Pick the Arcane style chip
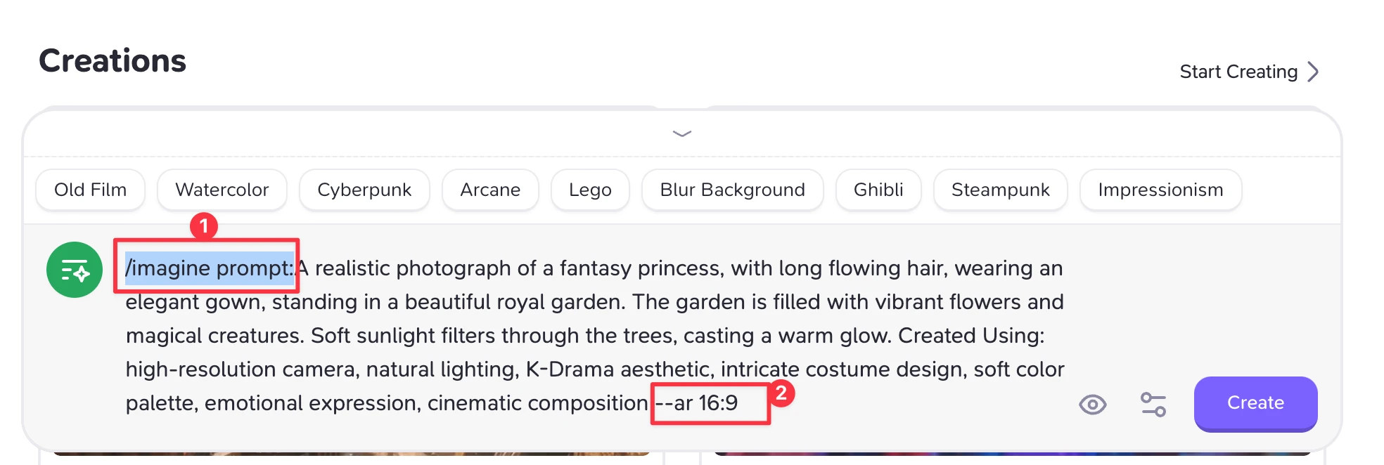This screenshot has height=465, width=1384. 489,190
